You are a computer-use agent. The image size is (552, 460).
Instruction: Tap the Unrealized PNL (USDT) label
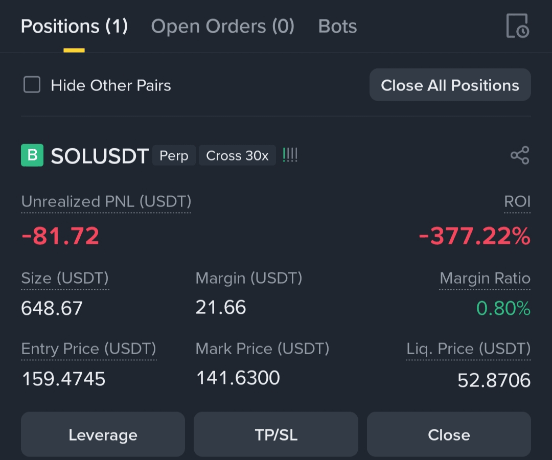pos(106,202)
